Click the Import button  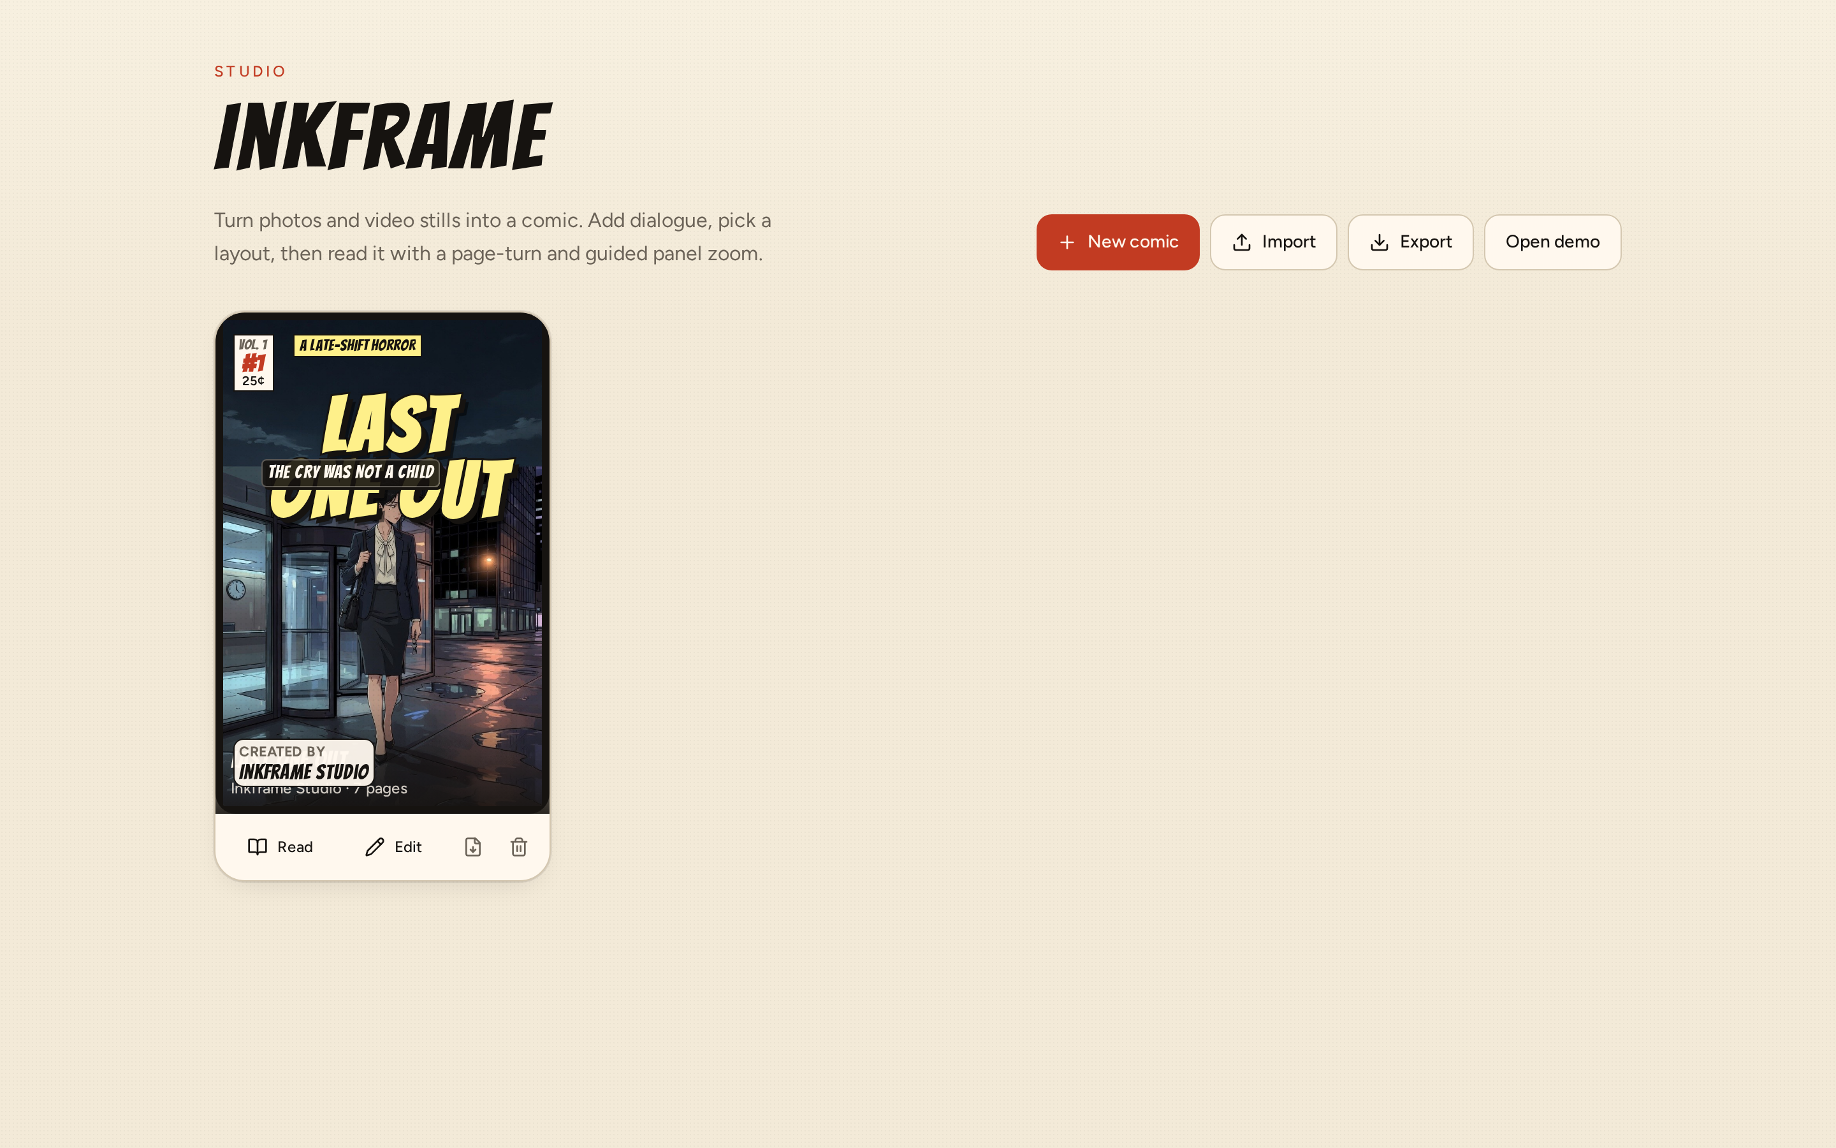pyautogui.click(x=1273, y=242)
